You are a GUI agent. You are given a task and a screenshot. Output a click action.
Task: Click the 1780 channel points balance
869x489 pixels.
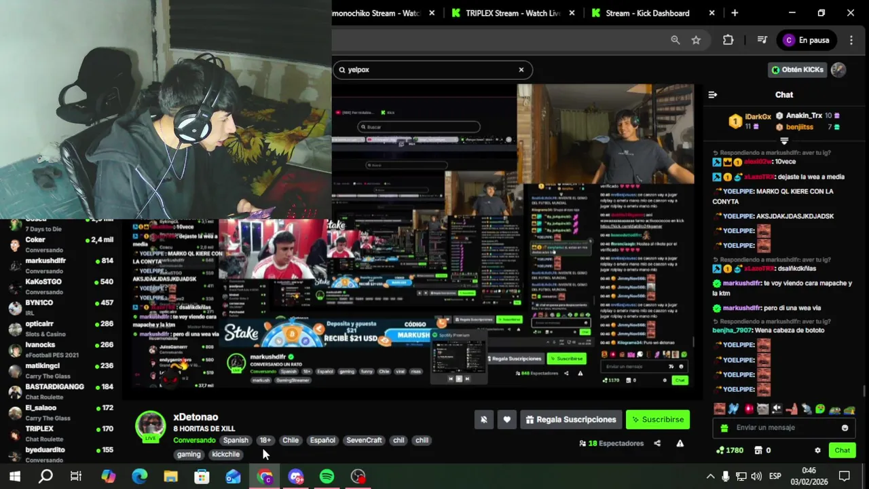click(x=730, y=450)
